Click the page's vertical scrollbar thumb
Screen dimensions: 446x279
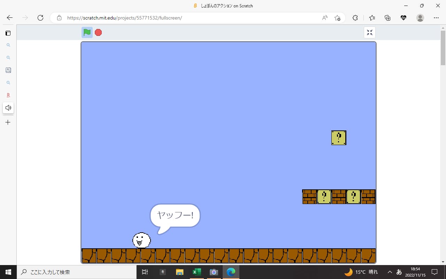click(x=443, y=48)
